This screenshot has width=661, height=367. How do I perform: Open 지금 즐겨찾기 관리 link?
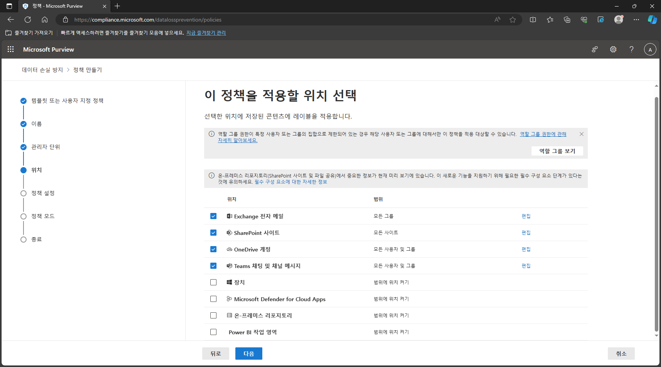(206, 33)
